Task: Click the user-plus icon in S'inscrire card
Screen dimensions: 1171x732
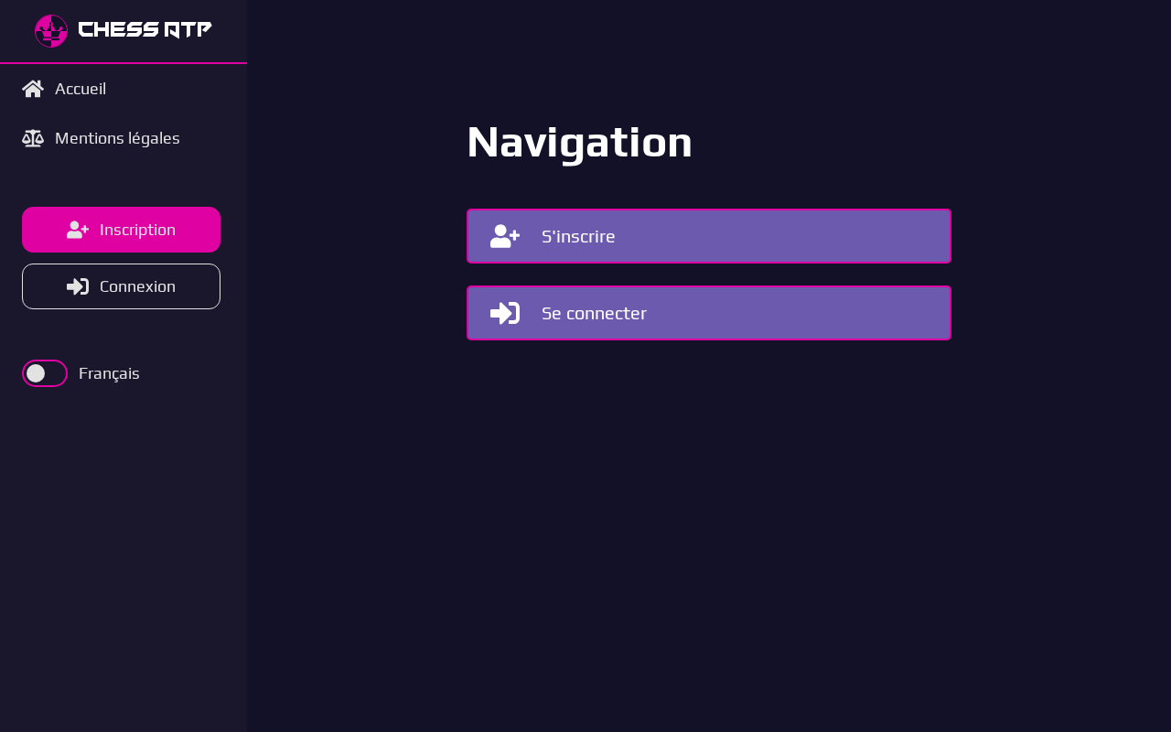Action: [x=505, y=236]
